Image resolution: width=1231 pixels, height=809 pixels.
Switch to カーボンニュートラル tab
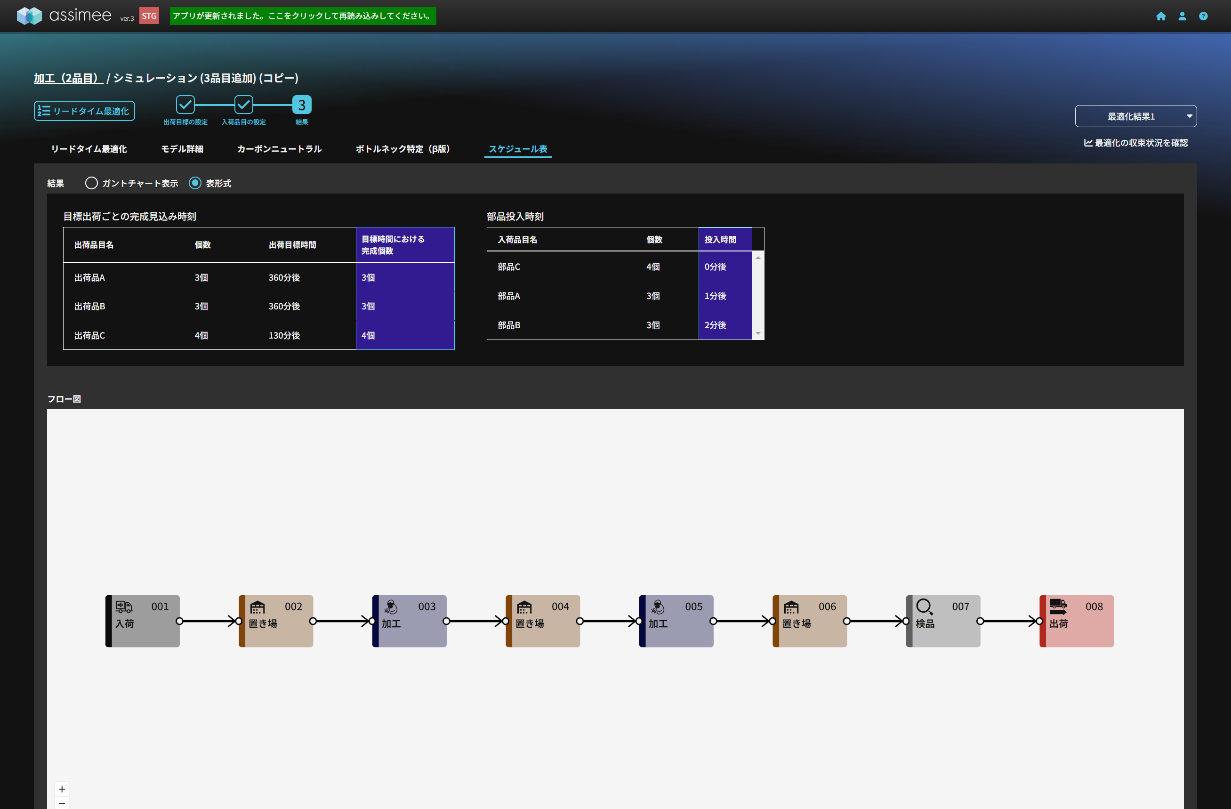pos(279,149)
